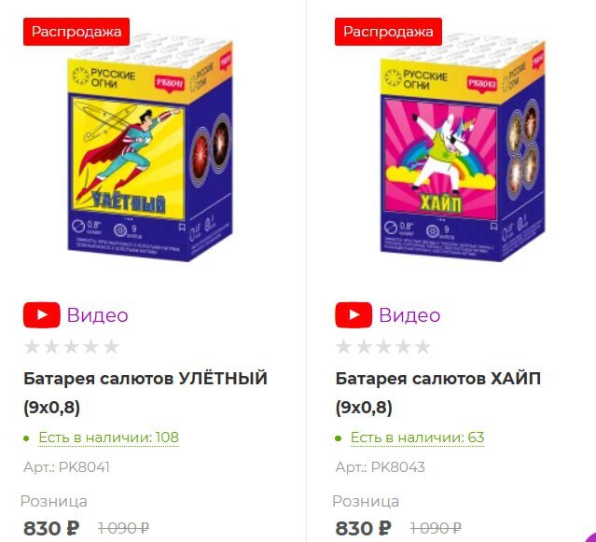Rate ХАЙП with the third star
This screenshot has height=542, width=596.
[383, 347]
